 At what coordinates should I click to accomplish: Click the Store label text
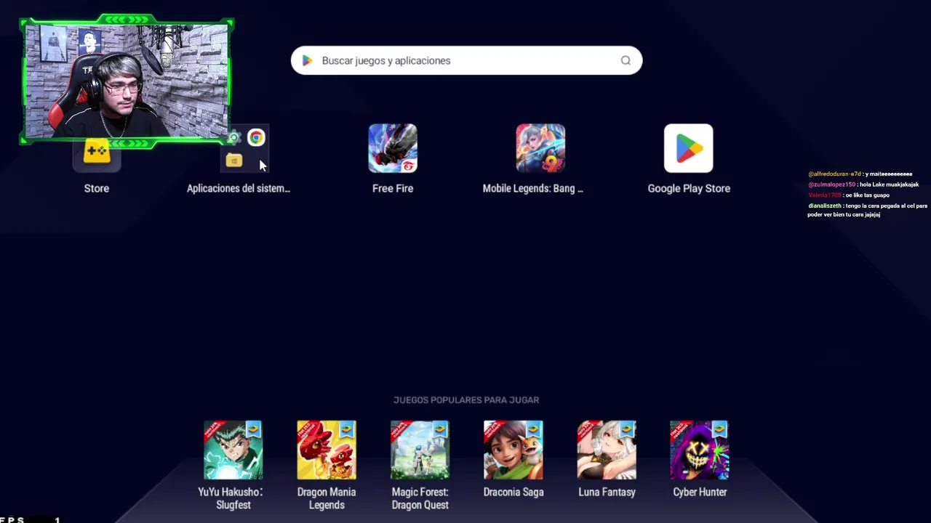point(97,188)
